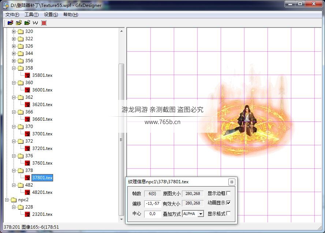The width and height of the screenshot is (325, 233).
Task: Click the blue open-folder toolbar icon
Action: coord(10,23)
